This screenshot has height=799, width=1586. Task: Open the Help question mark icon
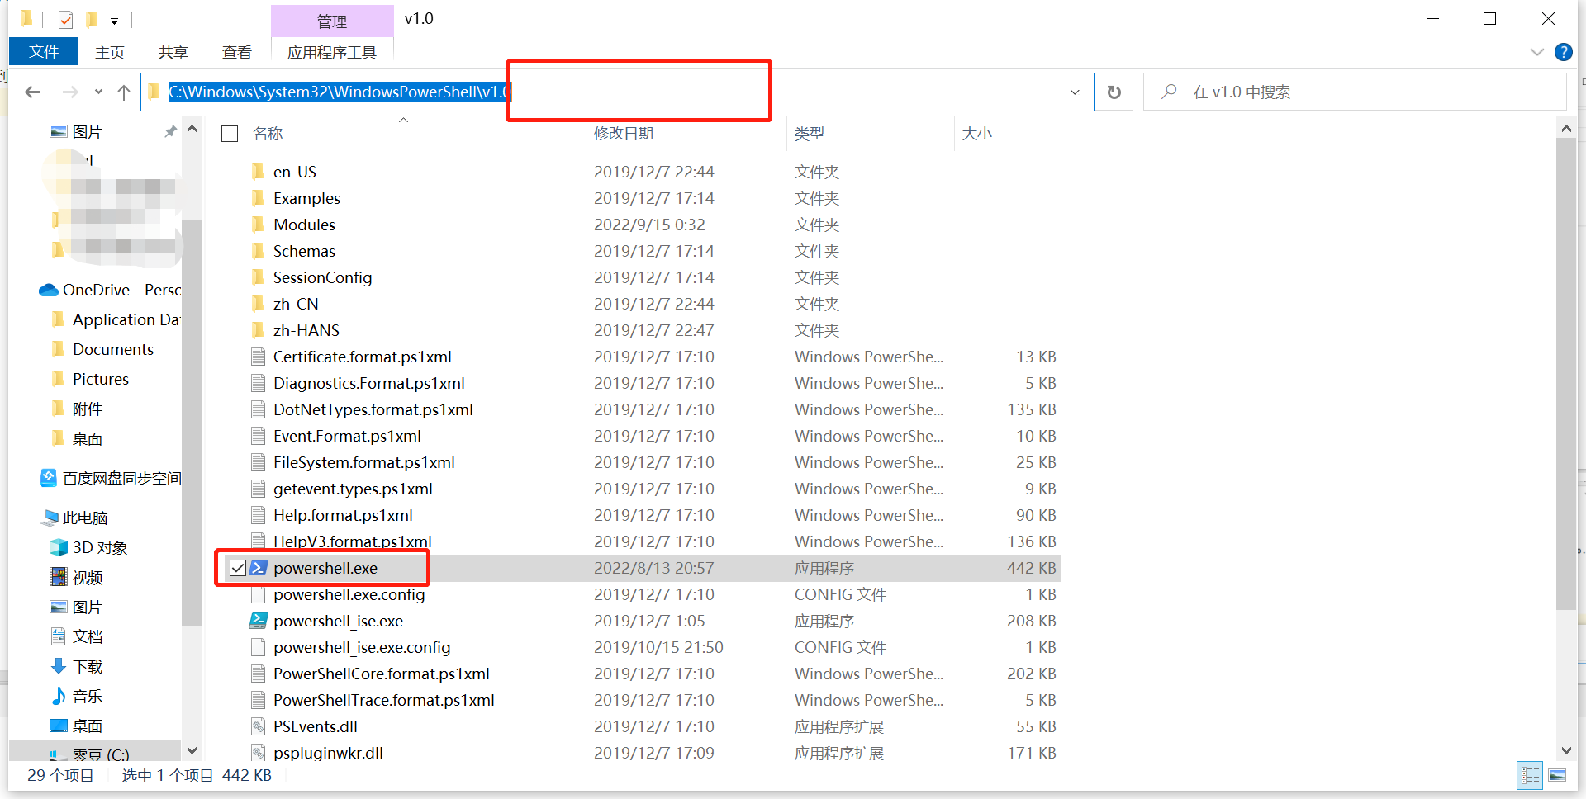pos(1563,52)
